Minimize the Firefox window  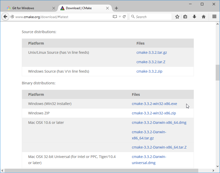click(190, 4)
